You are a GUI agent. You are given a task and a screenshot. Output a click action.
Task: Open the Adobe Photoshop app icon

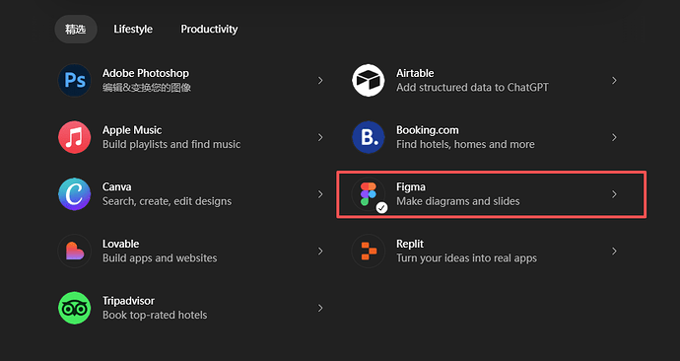pyautogui.click(x=75, y=80)
